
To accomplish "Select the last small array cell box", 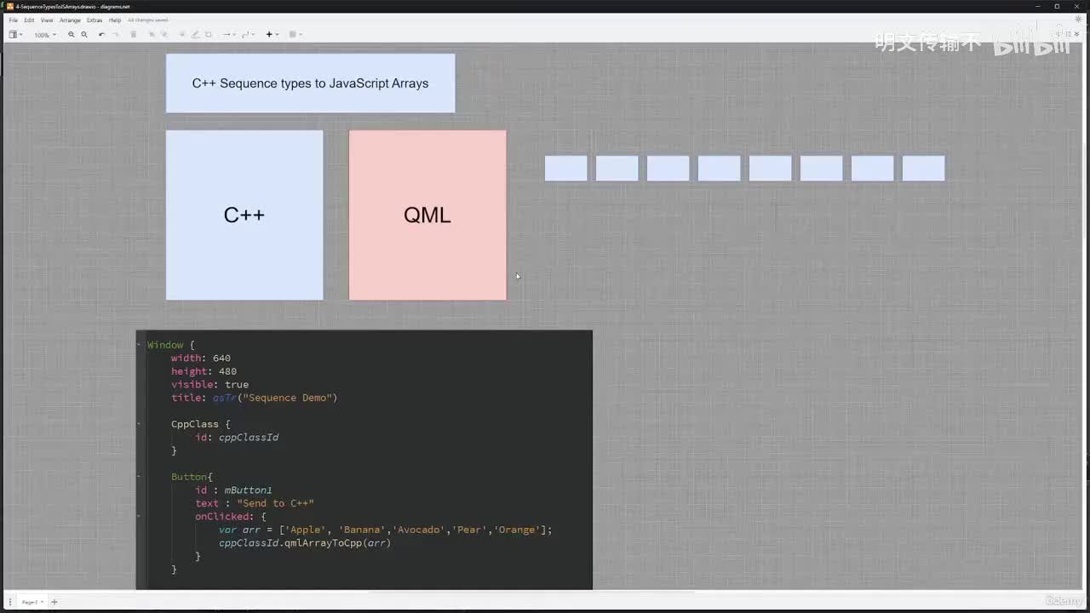I will pyautogui.click(x=924, y=168).
